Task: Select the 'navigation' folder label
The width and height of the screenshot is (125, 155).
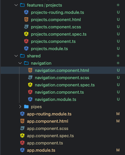Action: pos(41,63)
